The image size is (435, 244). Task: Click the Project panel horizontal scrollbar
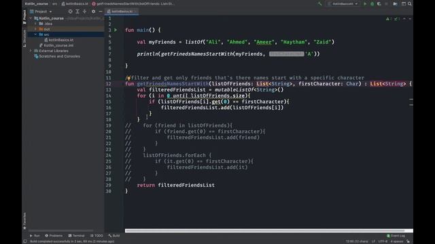[x=61, y=230]
